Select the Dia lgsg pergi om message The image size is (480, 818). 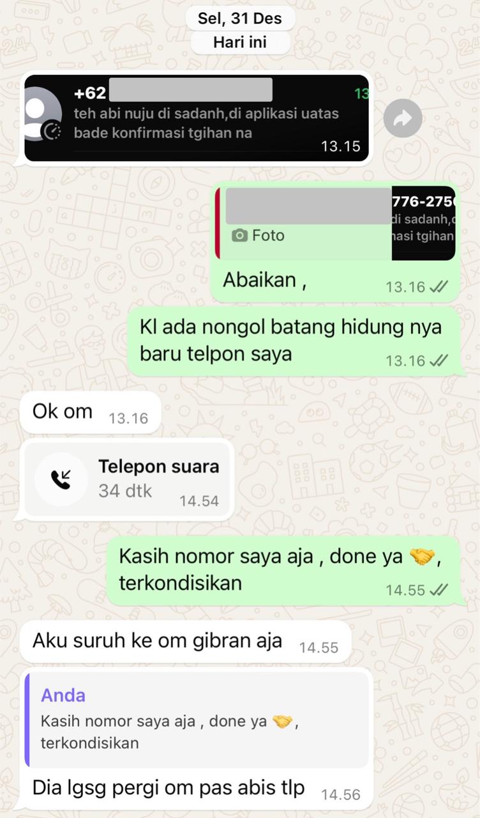click(x=197, y=789)
